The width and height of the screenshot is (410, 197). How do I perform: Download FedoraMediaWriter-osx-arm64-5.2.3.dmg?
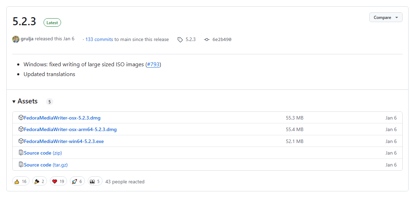tap(70, 129)
